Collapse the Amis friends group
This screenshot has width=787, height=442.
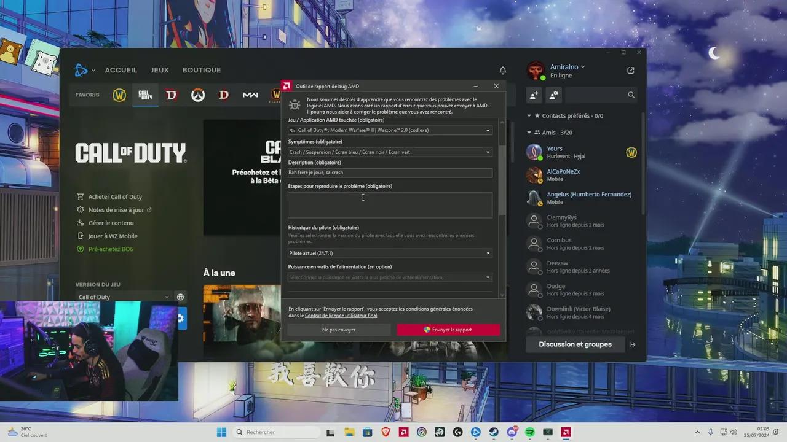point(549,133)
